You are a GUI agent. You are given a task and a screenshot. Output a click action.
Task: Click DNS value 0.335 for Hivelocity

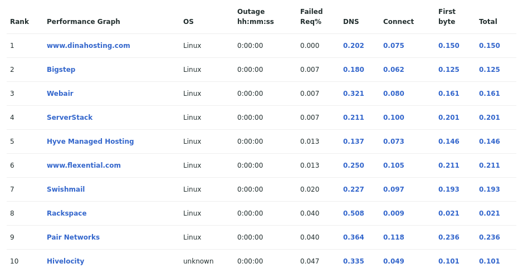(354, 261)
